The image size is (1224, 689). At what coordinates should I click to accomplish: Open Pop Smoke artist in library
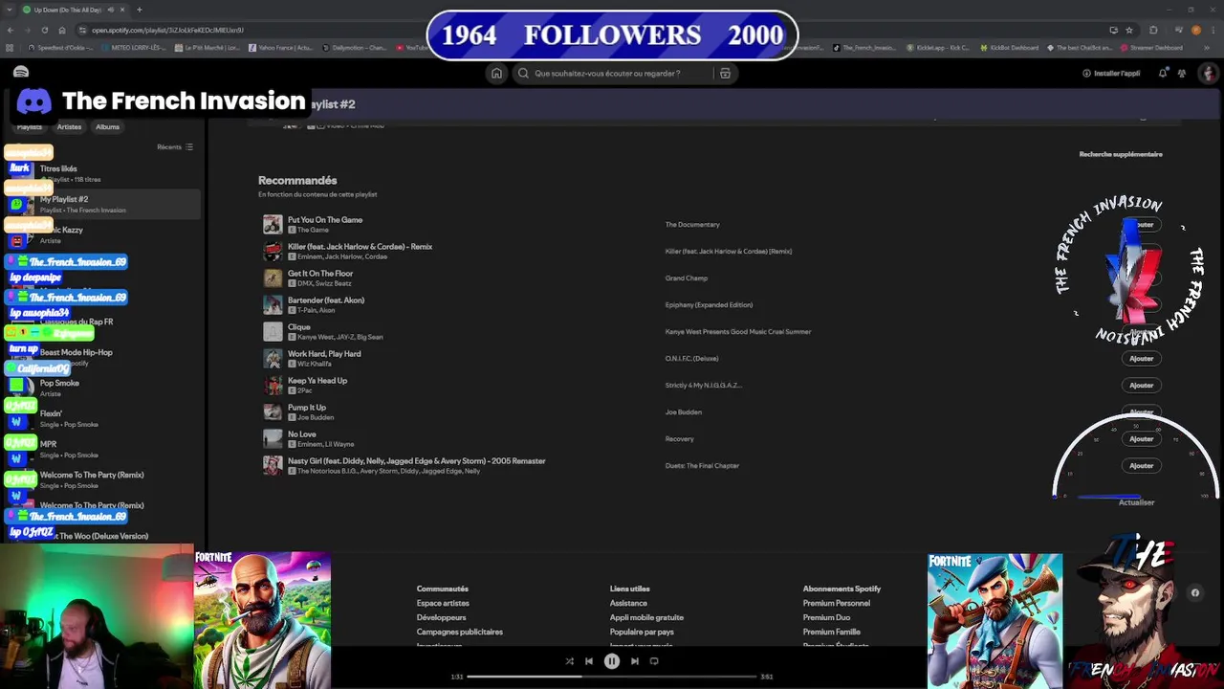click(105, 388)
